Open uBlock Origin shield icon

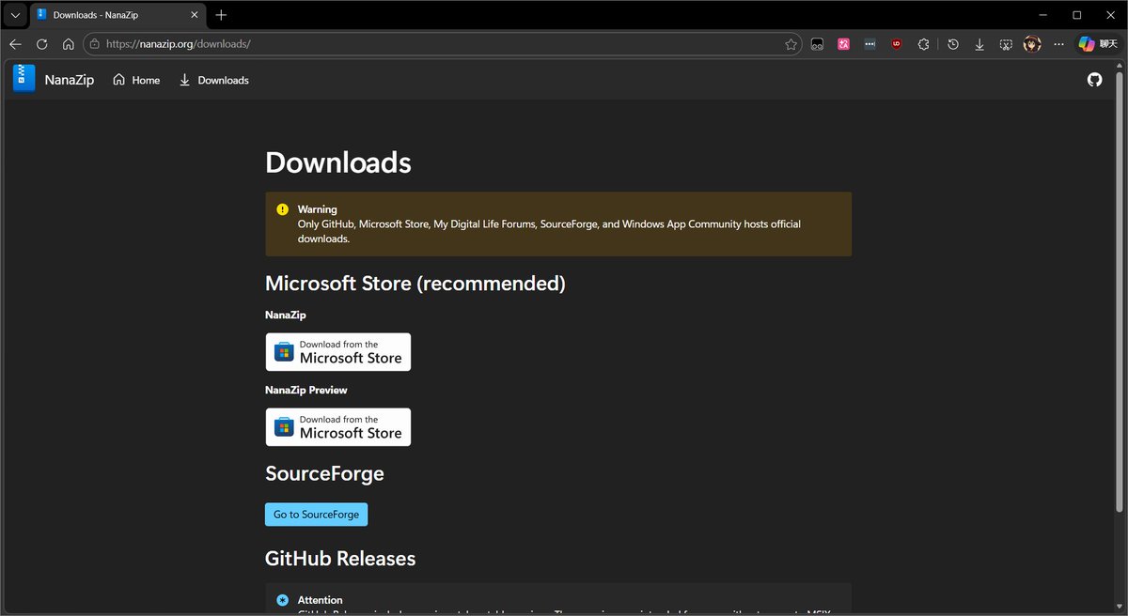pyautogui.click(x=897, y=44)
